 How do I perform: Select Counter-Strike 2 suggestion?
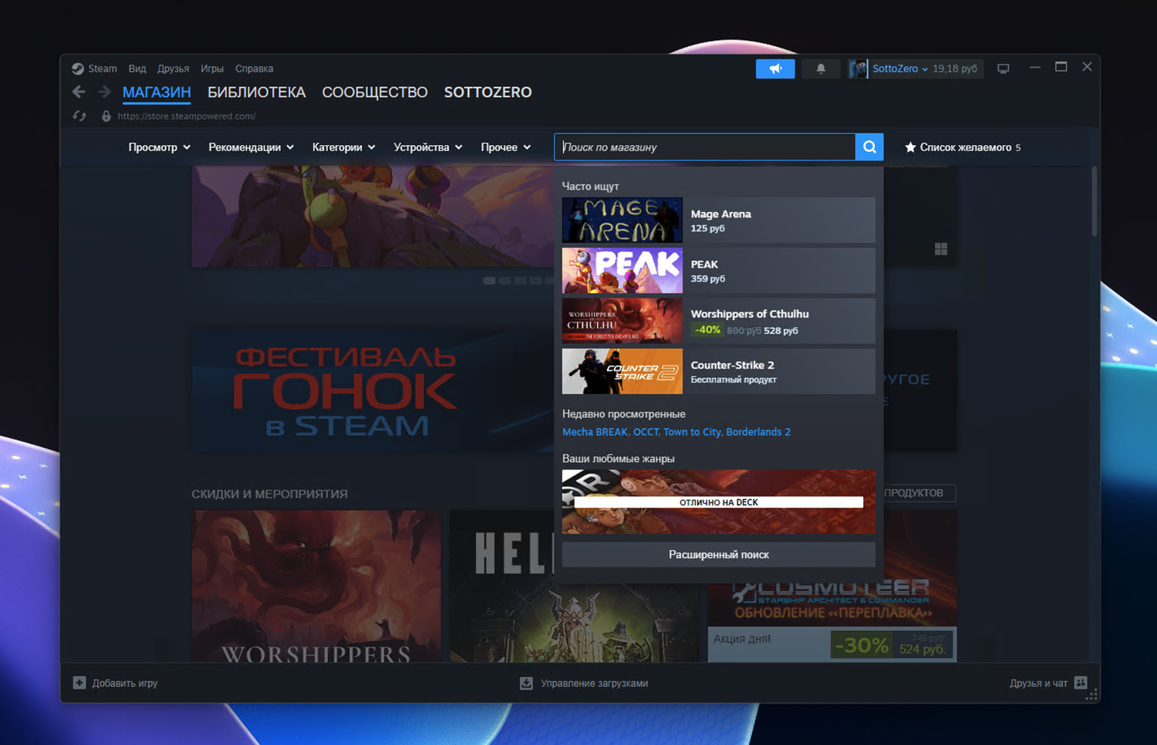719,372
